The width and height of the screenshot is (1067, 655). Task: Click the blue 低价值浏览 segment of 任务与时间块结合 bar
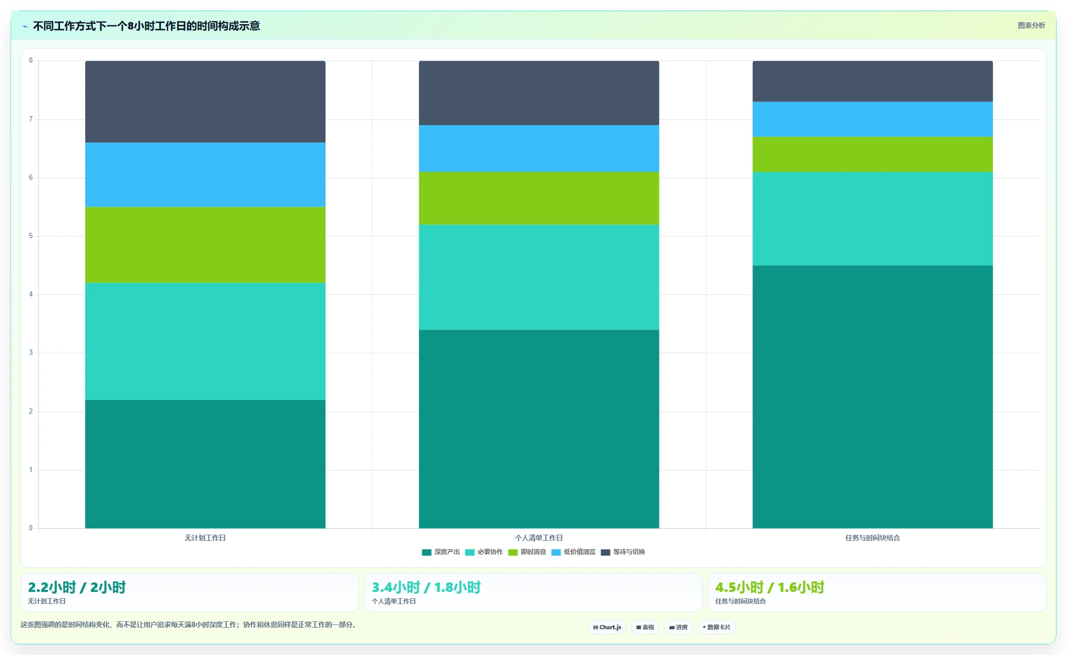(x=872, y=119)
